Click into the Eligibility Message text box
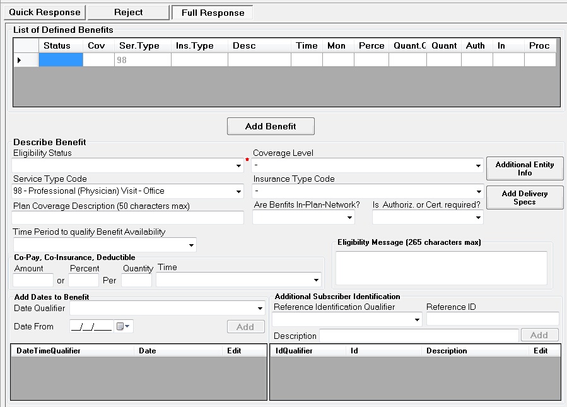Viewport: 567px width, 407px height. 441,268
